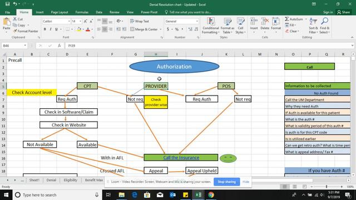Open Conditional Formatting

[x=210, y=26]
